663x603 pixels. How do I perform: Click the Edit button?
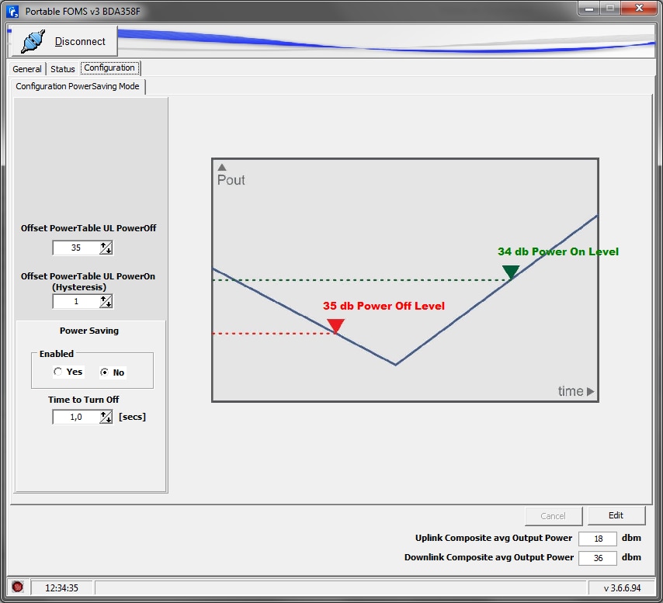click(x=616, y=515)
